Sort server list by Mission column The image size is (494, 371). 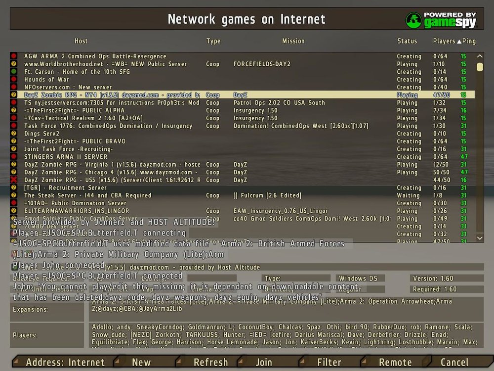[293, 41]
